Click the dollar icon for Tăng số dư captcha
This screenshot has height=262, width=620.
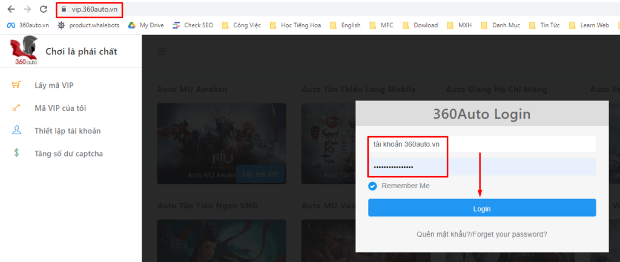pos(16,153)
